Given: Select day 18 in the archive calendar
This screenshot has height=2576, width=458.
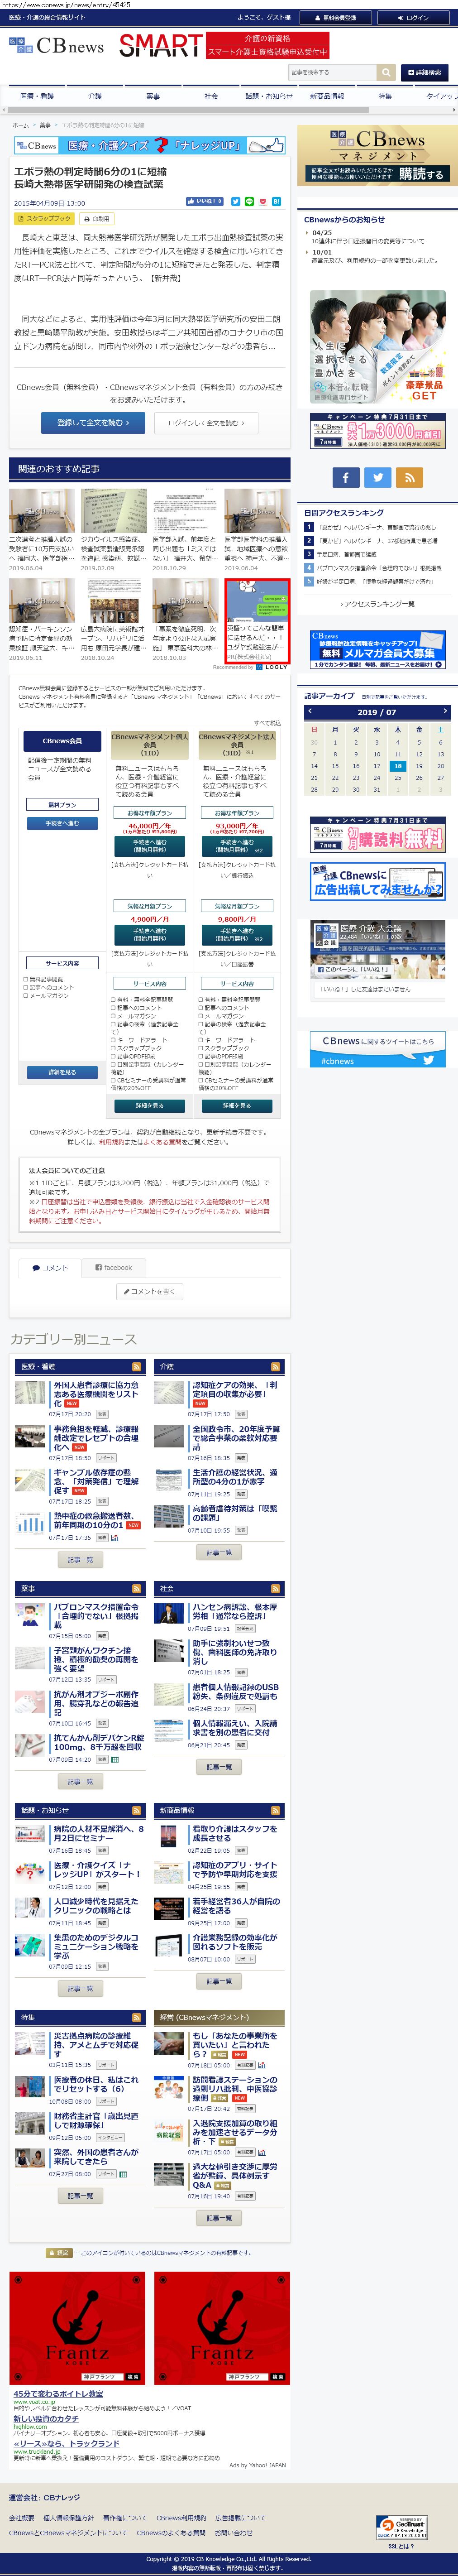Looking at the screenshot, I should (397, 766).
